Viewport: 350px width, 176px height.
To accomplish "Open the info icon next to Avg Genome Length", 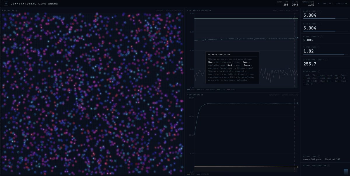I will tap(325, 60).
